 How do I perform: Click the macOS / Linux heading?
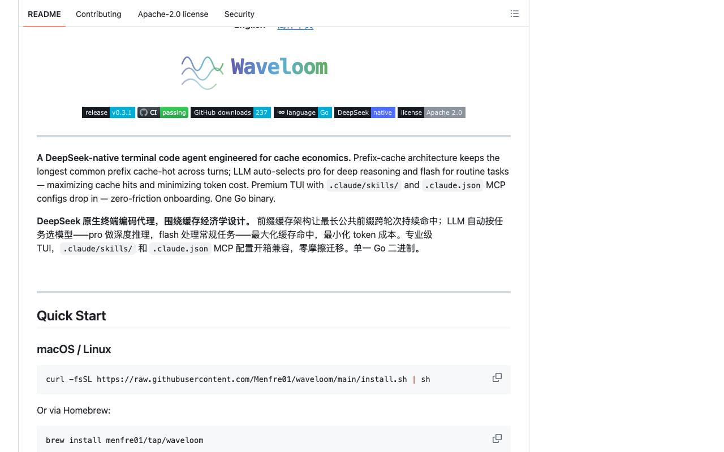coord(74,349)
